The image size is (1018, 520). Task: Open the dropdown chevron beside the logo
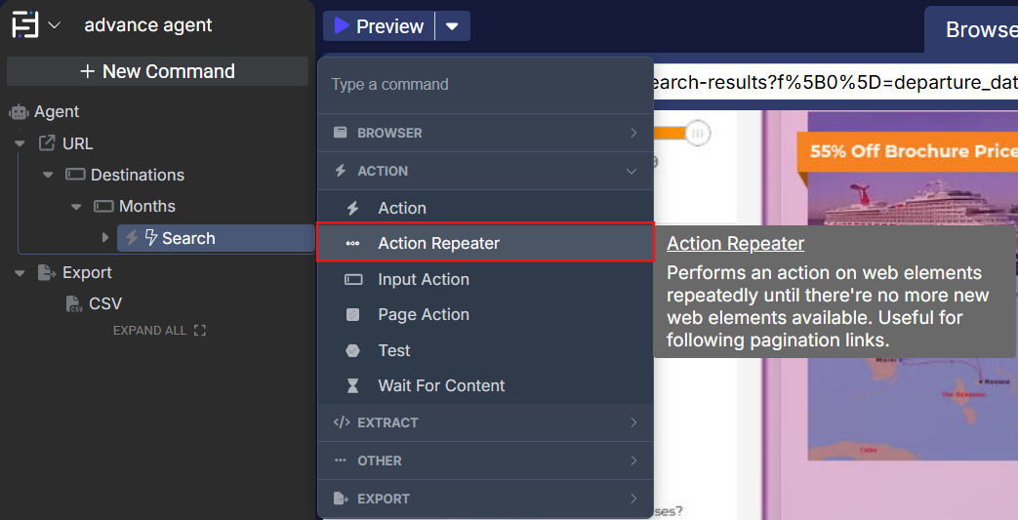55,25
